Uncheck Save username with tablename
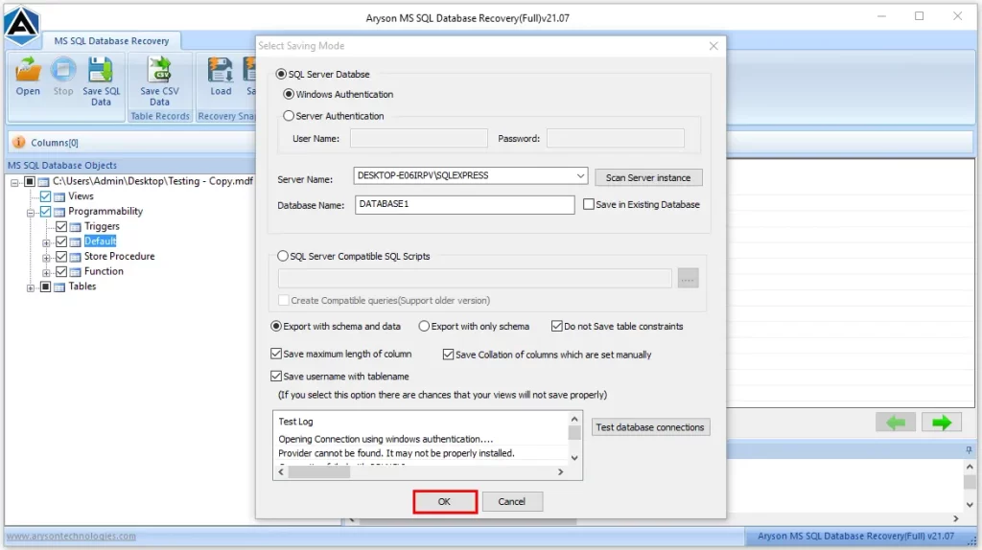The width and height of the screenshot is (982, 550). coord(277,377)
